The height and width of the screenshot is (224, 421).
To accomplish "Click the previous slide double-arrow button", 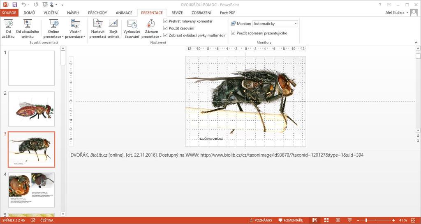I will 418,136.
